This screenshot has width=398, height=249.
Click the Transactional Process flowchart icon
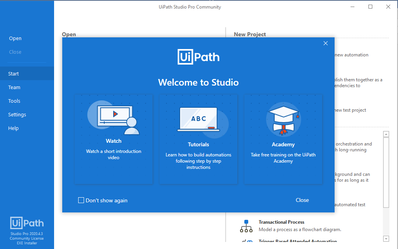pos(246,226)
